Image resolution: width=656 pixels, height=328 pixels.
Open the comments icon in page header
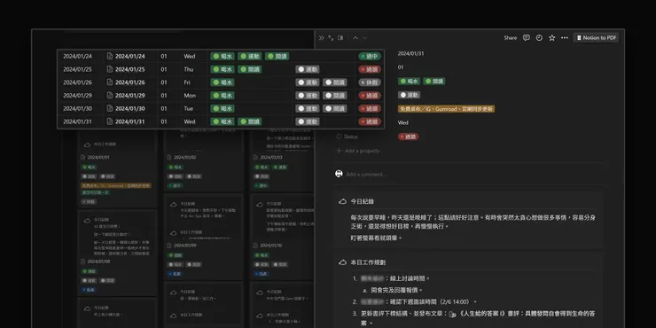[527, 37]
